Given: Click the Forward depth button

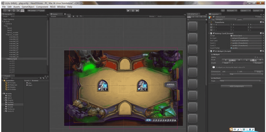Looking at the screenshot, I should [258, 63].
